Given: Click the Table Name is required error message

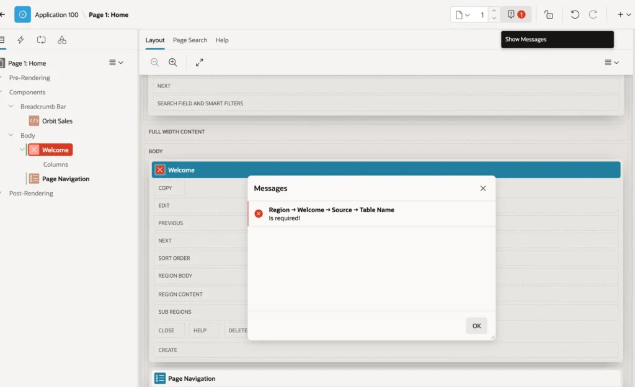Looking at the screenshot, I should pyautogui.click(x=371, y=214).
